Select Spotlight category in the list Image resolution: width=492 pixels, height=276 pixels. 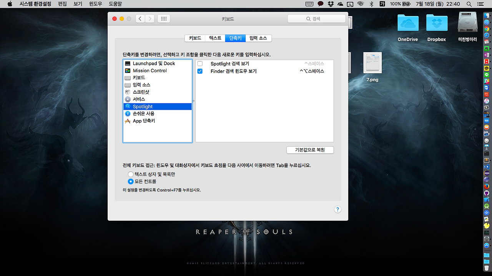click(x=158, y=106)
